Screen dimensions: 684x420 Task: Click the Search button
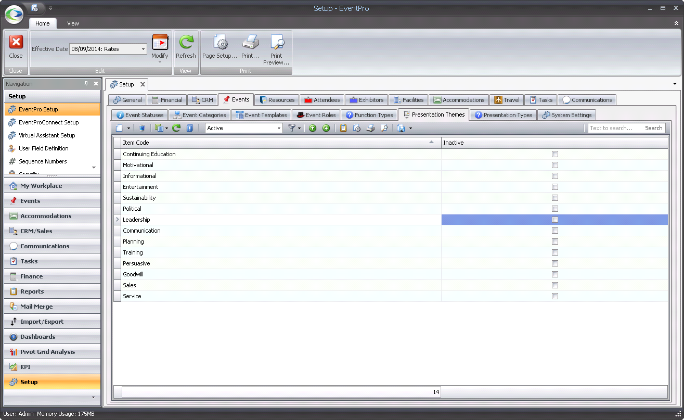(653, 128)
